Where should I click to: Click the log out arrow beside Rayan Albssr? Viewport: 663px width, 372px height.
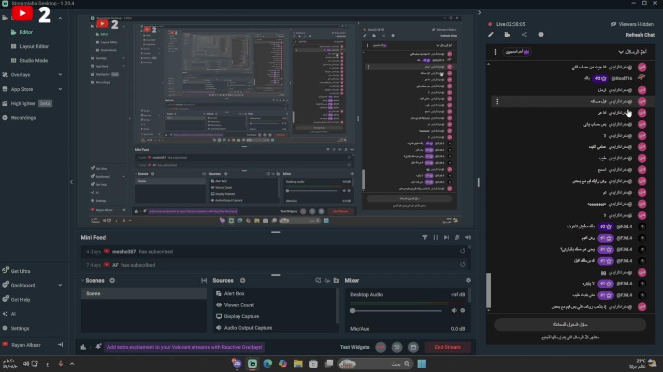click(60, 345)
